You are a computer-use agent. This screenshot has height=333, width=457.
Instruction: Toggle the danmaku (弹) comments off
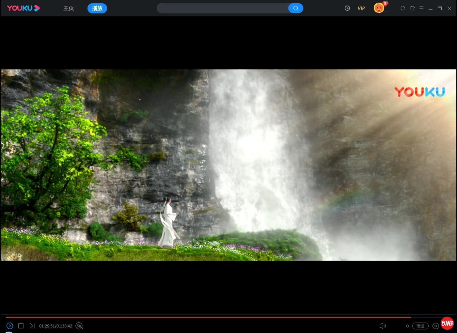pos(79,326)
